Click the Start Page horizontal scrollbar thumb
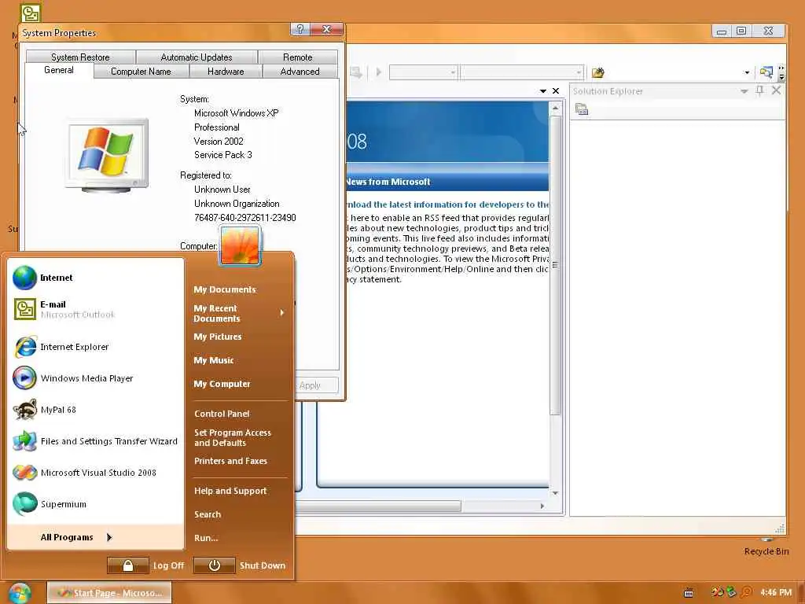The width and height of the screenshot is (805, 604). (x=378, y=506)
